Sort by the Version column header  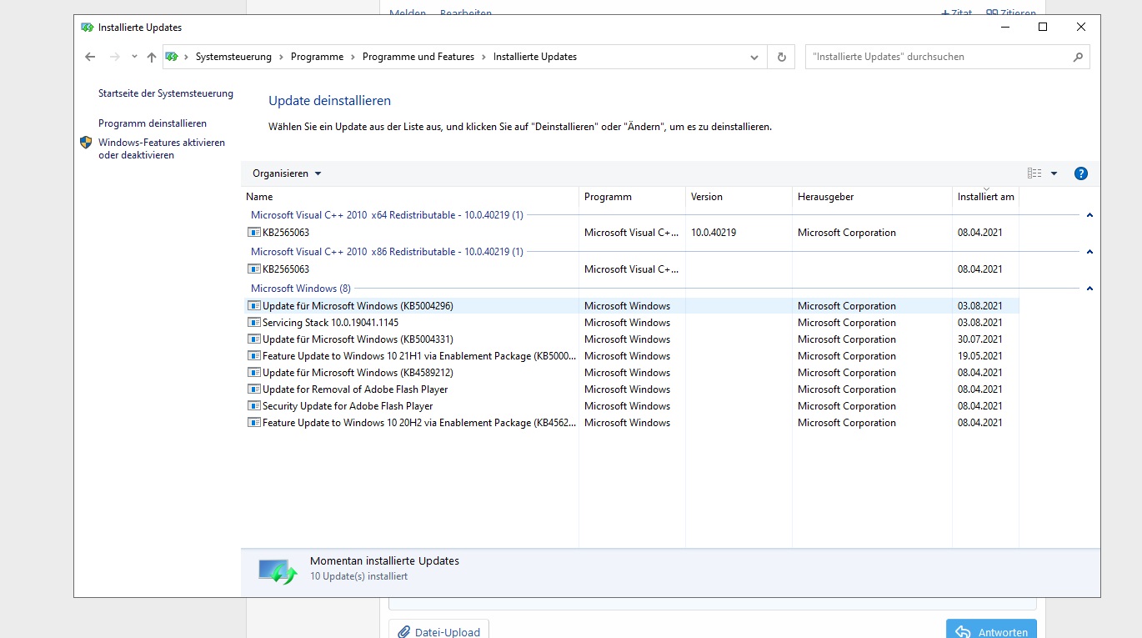click(x=739, y=197)
